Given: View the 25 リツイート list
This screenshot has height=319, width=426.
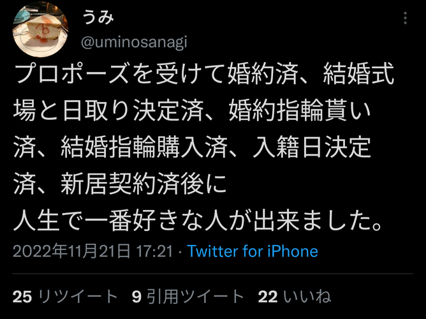Looking at the screenshot, I should pos(65,297).
